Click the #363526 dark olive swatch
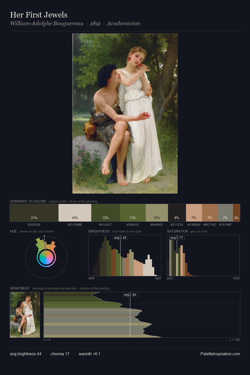Screen dimensions: 250x375 coord(34,213)
